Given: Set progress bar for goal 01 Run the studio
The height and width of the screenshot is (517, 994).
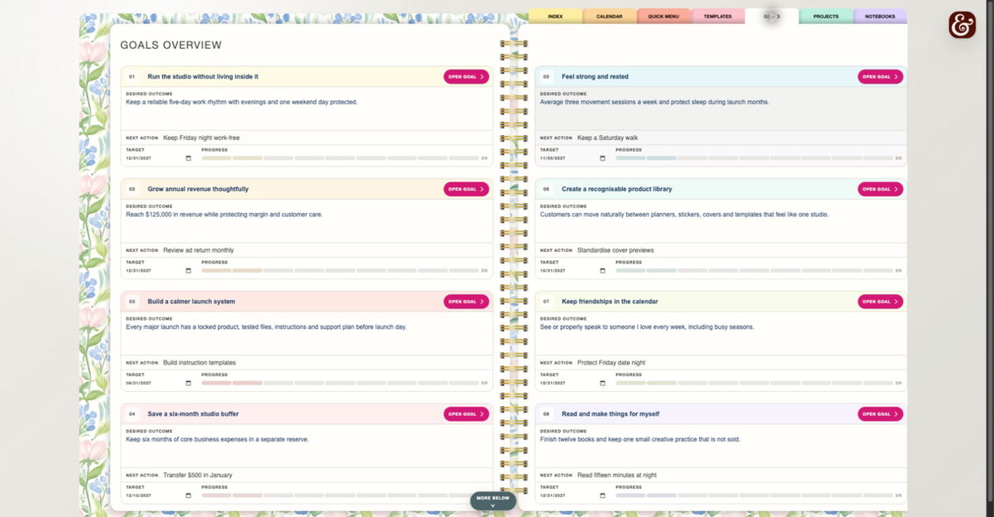Looking at the screenshot, I should 340,158.
